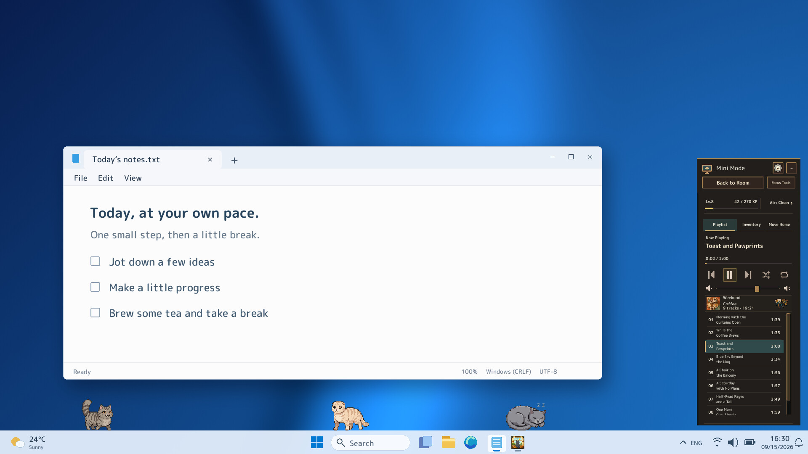Click the Weekend Coffee album cover

click(713, 303)
